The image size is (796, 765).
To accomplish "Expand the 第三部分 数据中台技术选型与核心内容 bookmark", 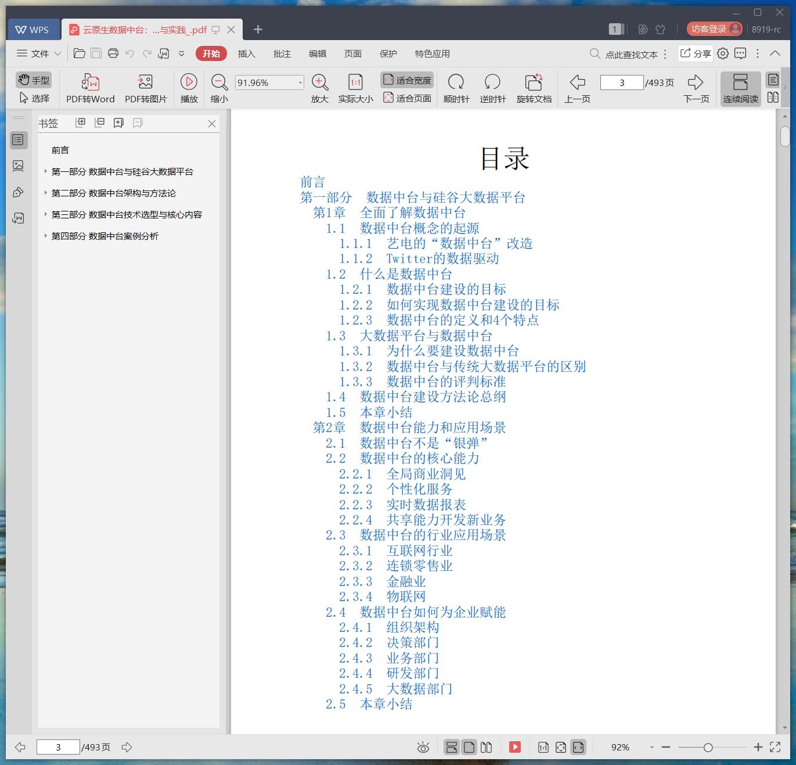I will 45,214.
